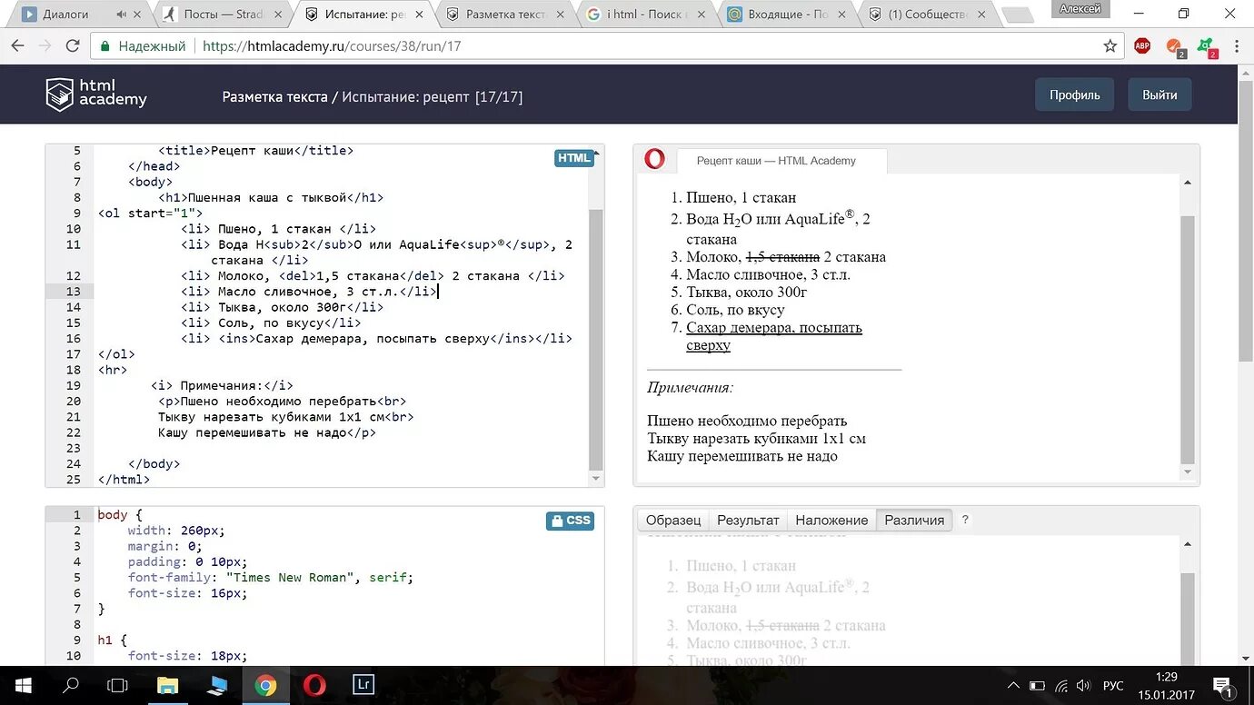Click the HTML editor scroll-down arrow
This screenshot has height=705, width=1254.
[x=596, y=478]
